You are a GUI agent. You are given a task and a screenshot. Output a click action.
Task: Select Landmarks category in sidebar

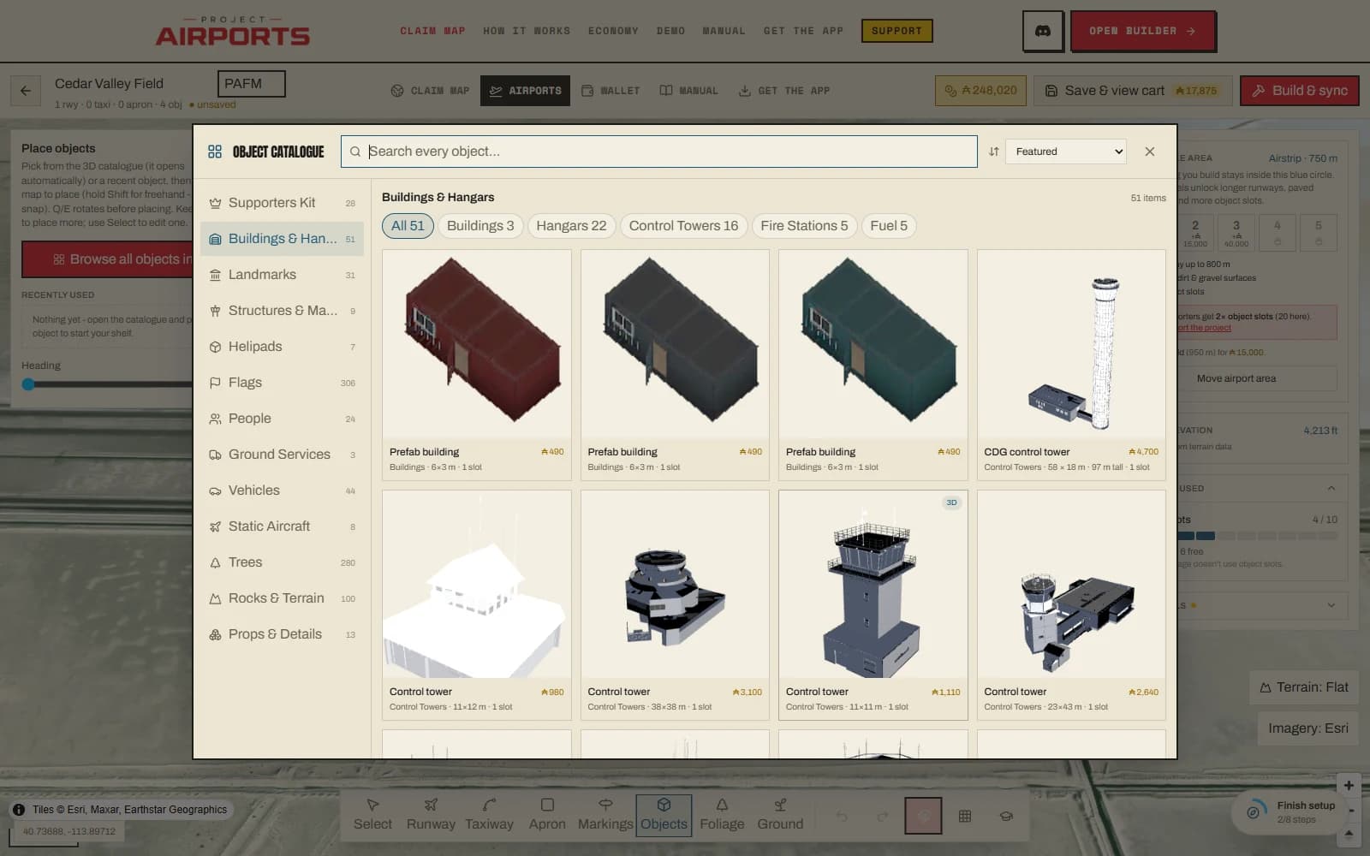282,275
